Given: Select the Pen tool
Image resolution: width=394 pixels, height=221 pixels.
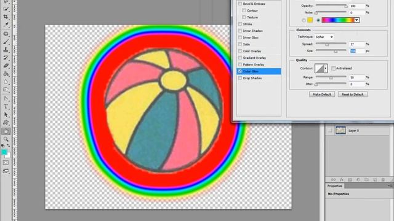Looking at the screenshot, I should point(6,98).
